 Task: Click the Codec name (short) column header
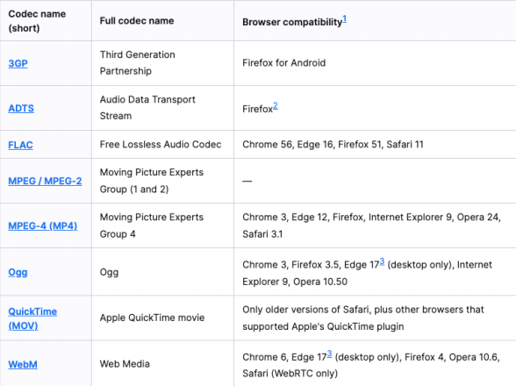37,21
